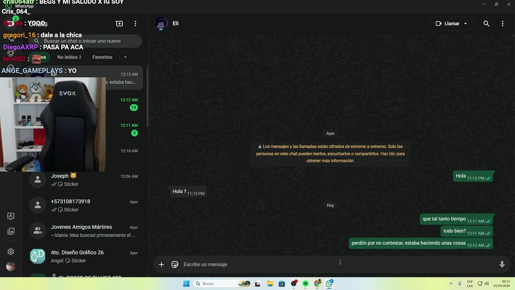Select the sent message 'Hola'
The image size is (515, 290).
[x=473, y=176]
